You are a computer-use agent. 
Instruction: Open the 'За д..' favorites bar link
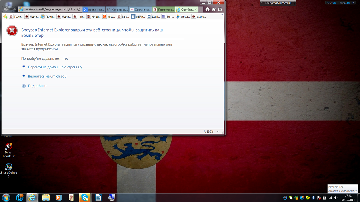tap(123, 16)
